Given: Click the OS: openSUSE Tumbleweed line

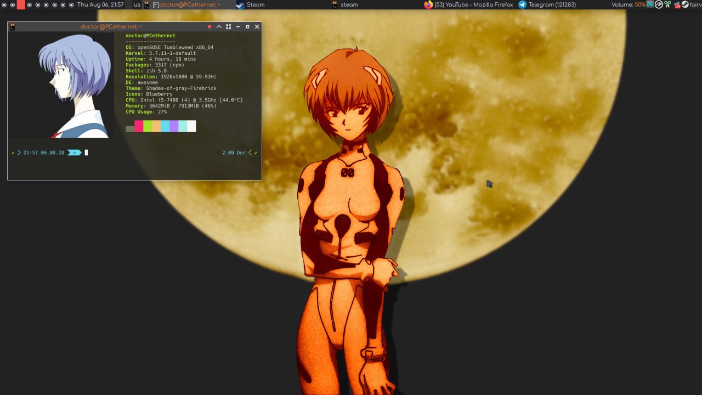Looking at the screenshot, I should pyautogui.click(x=169, y=47).
